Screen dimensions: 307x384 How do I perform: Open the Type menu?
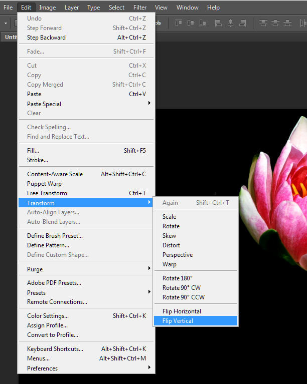(x=93, y=8)
